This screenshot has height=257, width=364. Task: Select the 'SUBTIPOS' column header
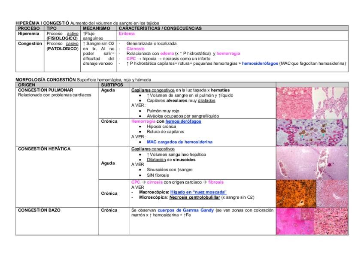point(112,85)
